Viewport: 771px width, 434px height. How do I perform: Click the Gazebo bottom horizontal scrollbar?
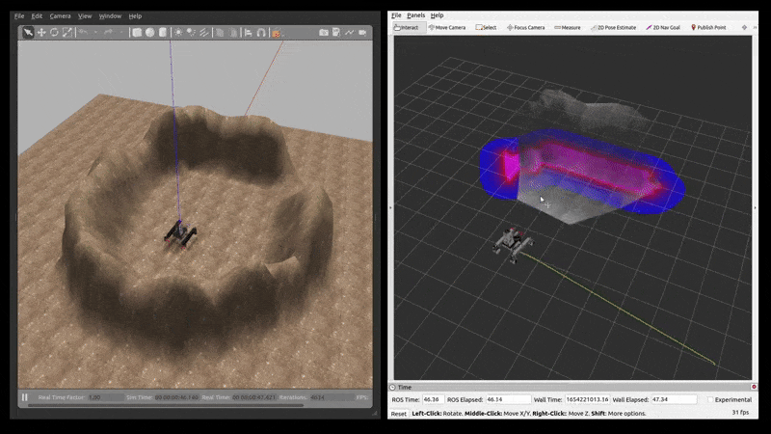tap(166, 405)
